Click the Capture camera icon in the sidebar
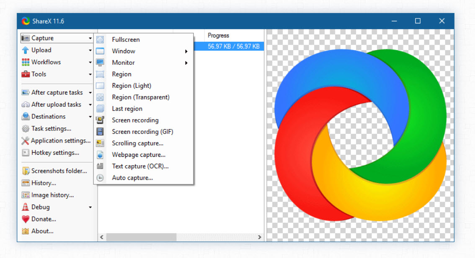Viewport: 475px width, 258px height. tap(26, 38)
